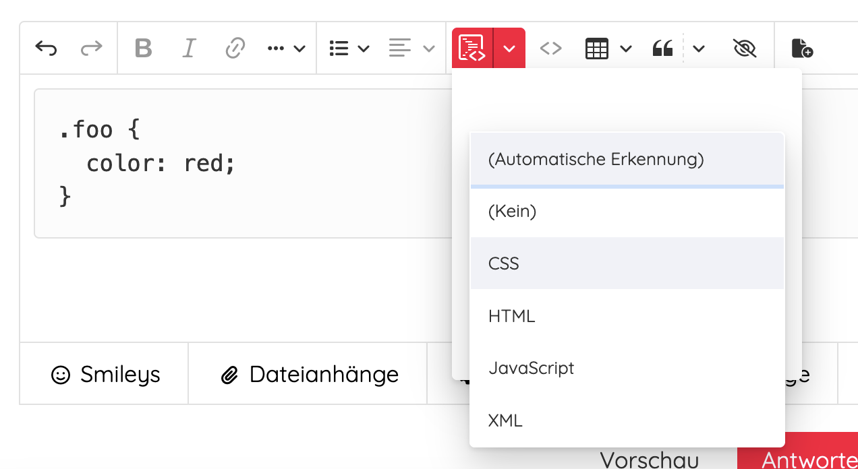Open the text alignment dropdown

[x=411, y=49]
